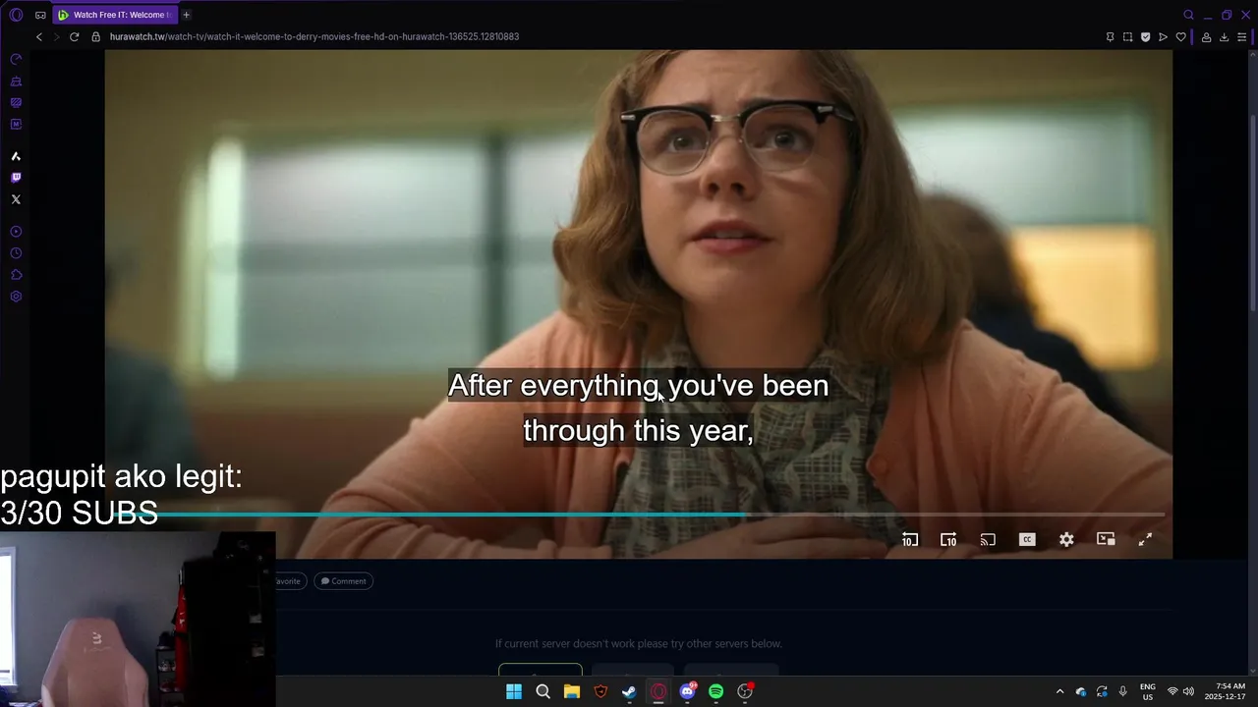Open the Player sidebar icon
This screenshot has width=1258, height=707.
16,232
